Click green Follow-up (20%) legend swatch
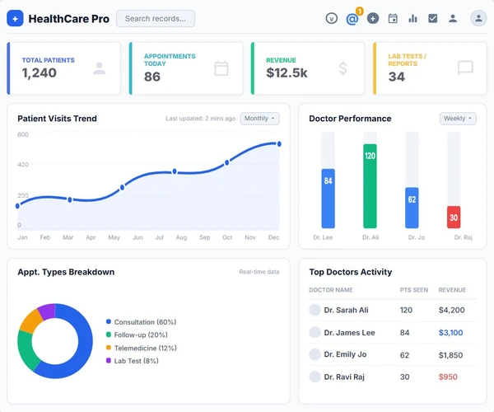 [109, 335]
